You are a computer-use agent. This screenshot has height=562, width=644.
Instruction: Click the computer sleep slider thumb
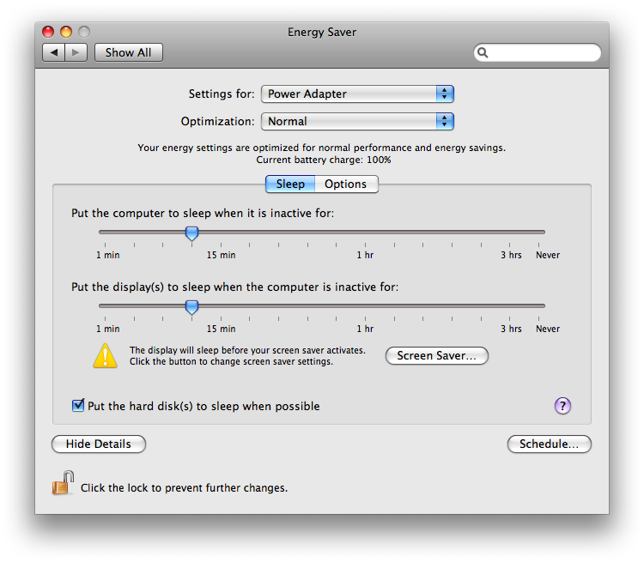click(191, 233)
